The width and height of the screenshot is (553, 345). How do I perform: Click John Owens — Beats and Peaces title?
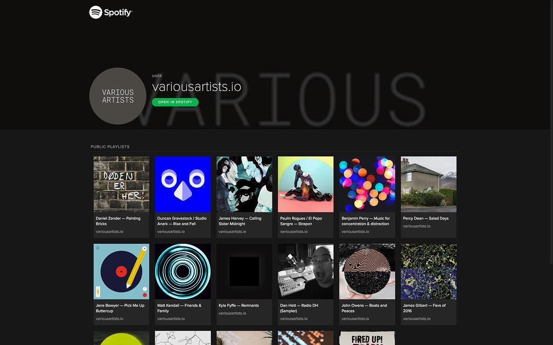(364, 308)
